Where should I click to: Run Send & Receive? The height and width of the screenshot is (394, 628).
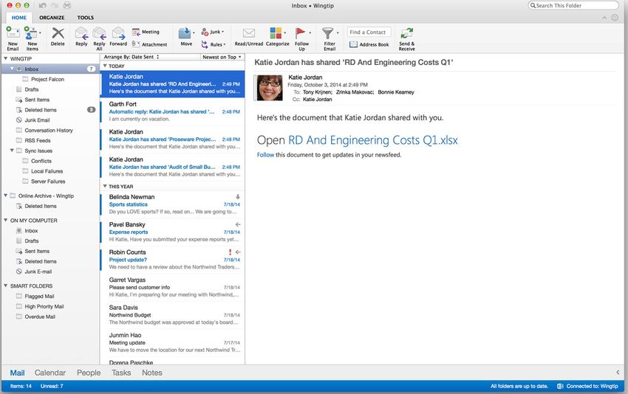click(406, 38)
